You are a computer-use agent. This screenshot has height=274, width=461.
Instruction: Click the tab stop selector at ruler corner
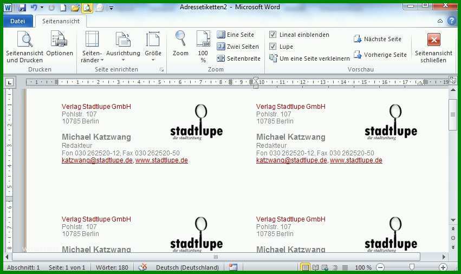click(9, 83)
